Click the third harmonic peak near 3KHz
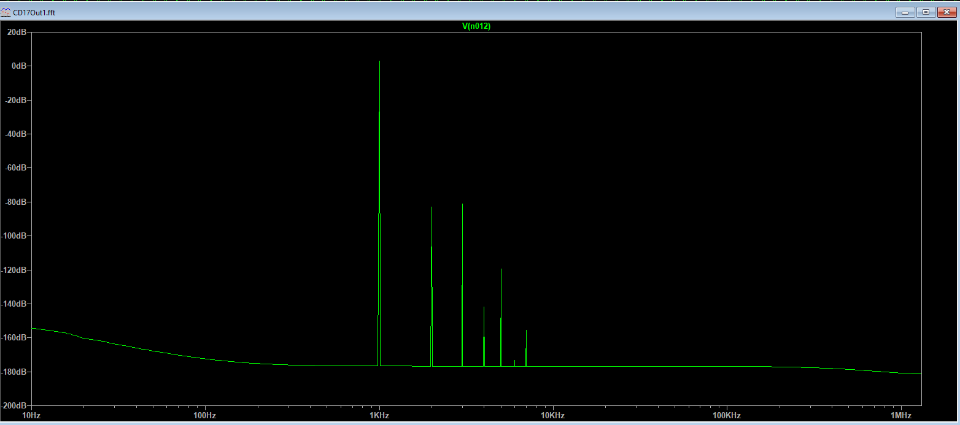 pos(462,205)
